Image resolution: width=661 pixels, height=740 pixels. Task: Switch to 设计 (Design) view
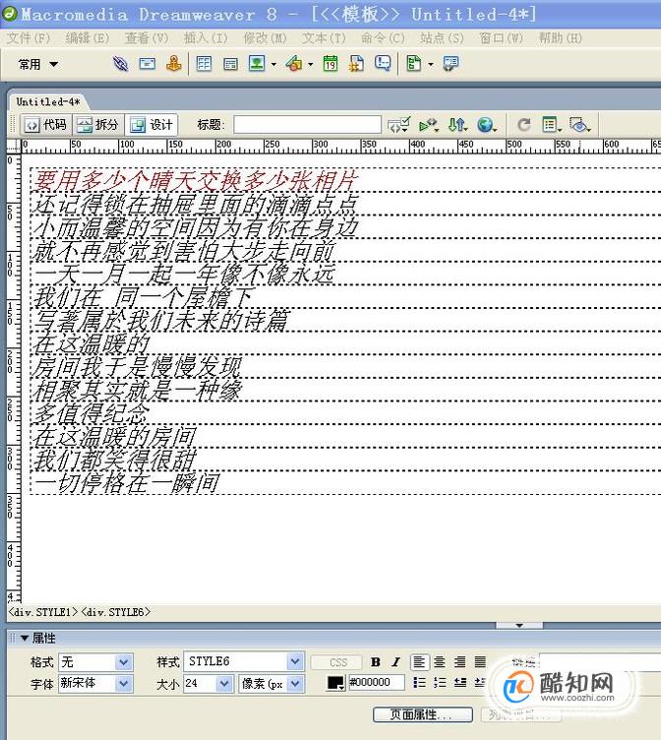tap(151, 125)
